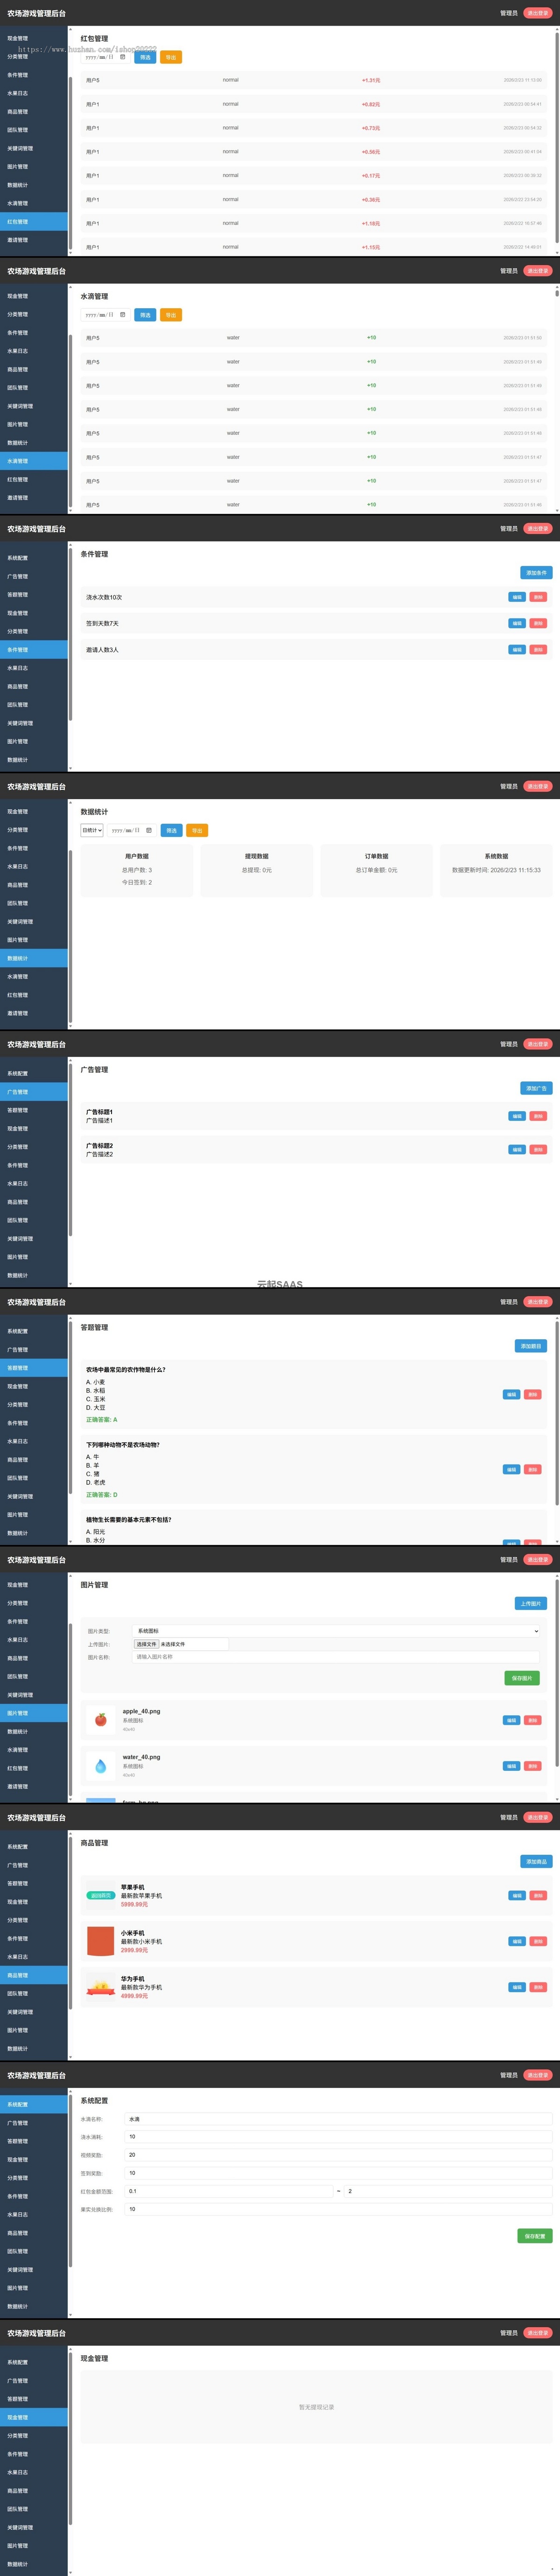Screen dimensions: 560x2576
Task: Open 团队管理 in the 数据统计 page sidebar
Action: tap(34, 903)
